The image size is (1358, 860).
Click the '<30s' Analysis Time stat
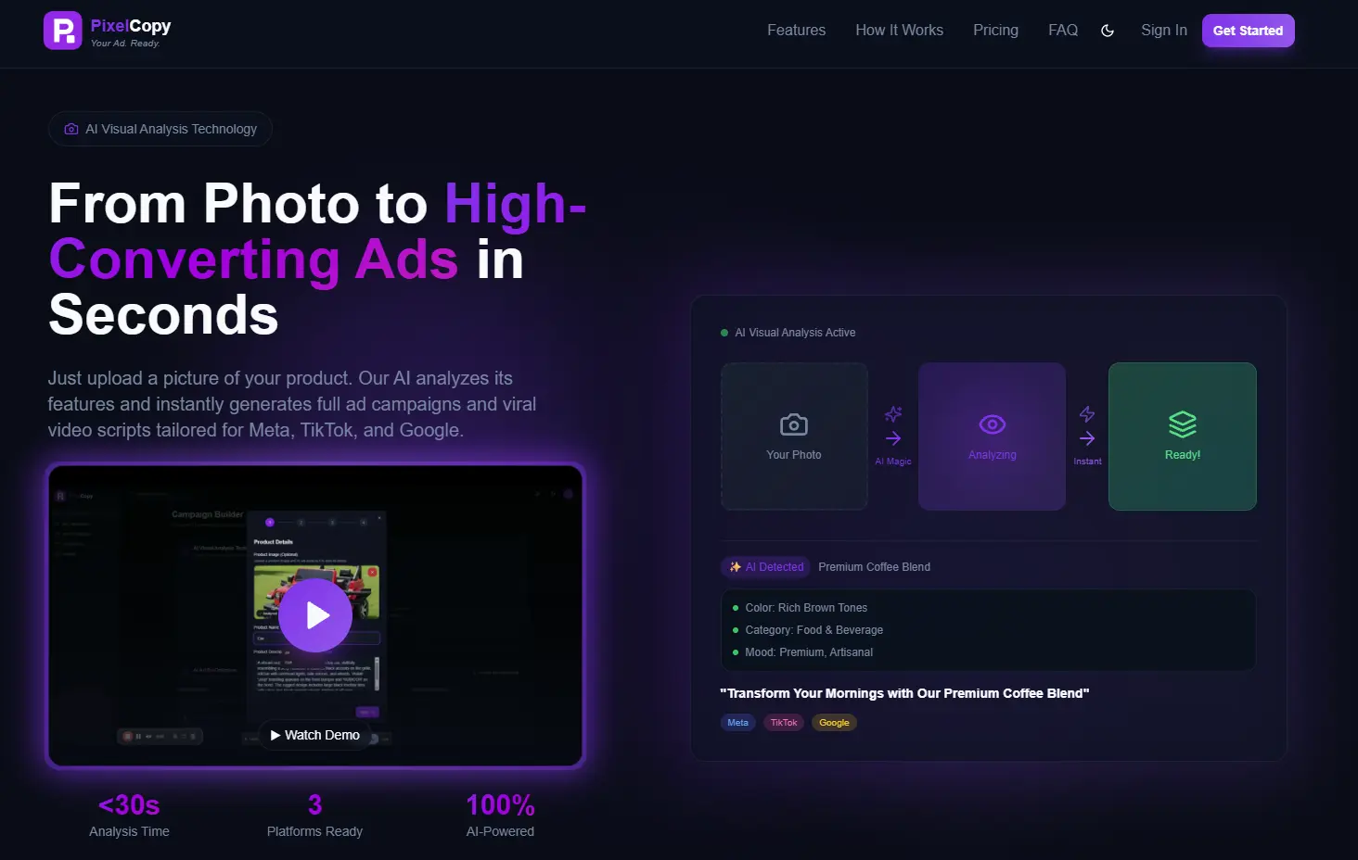pyautogui.click(x=129, y=804)
